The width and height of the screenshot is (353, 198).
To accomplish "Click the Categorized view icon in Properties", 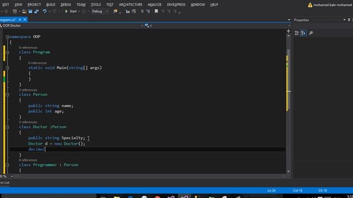I will (297, 33).
